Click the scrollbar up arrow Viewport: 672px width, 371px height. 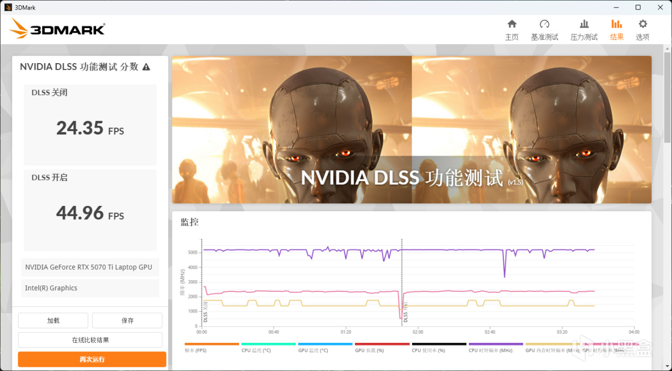click(x=667, y=48)
